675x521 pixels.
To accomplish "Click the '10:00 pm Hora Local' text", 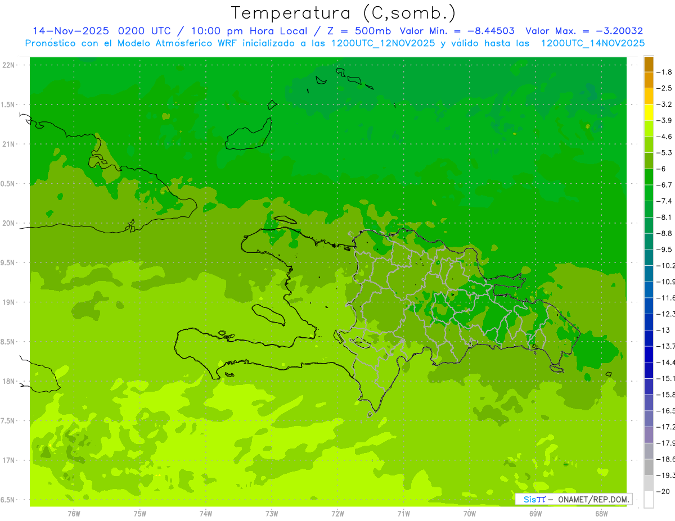I will pos(249,31).
